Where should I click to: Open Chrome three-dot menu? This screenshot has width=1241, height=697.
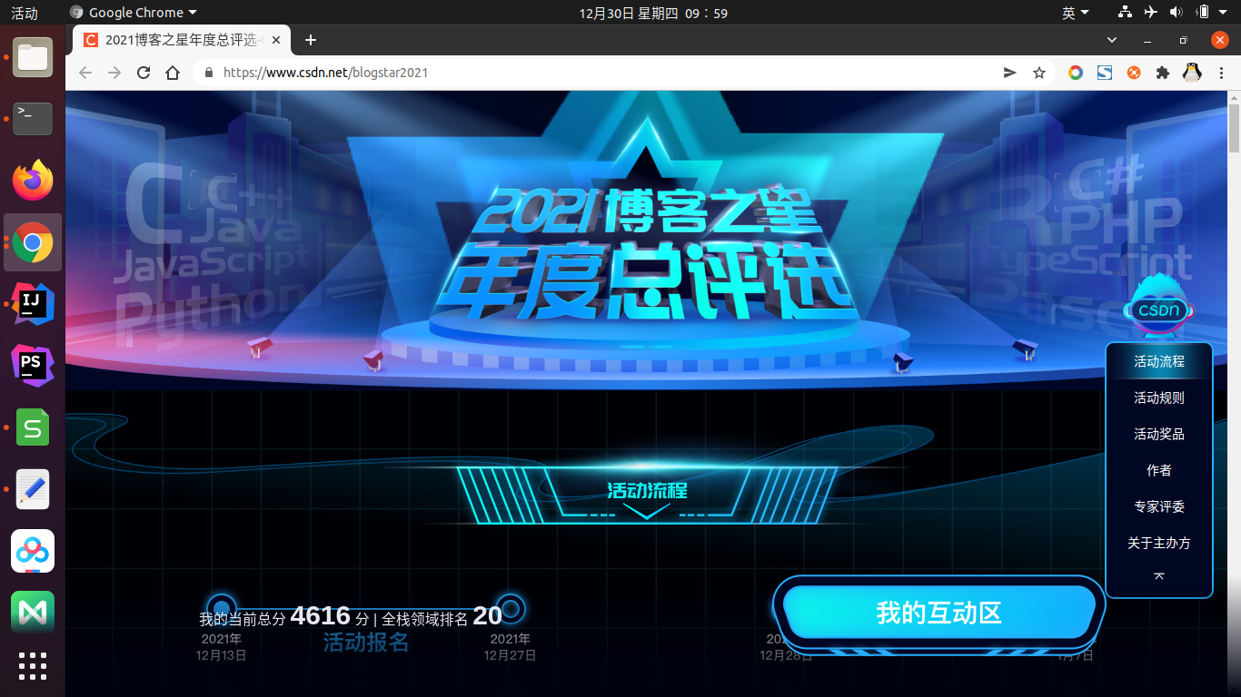pyautogui.click(x=1220, y=73)
